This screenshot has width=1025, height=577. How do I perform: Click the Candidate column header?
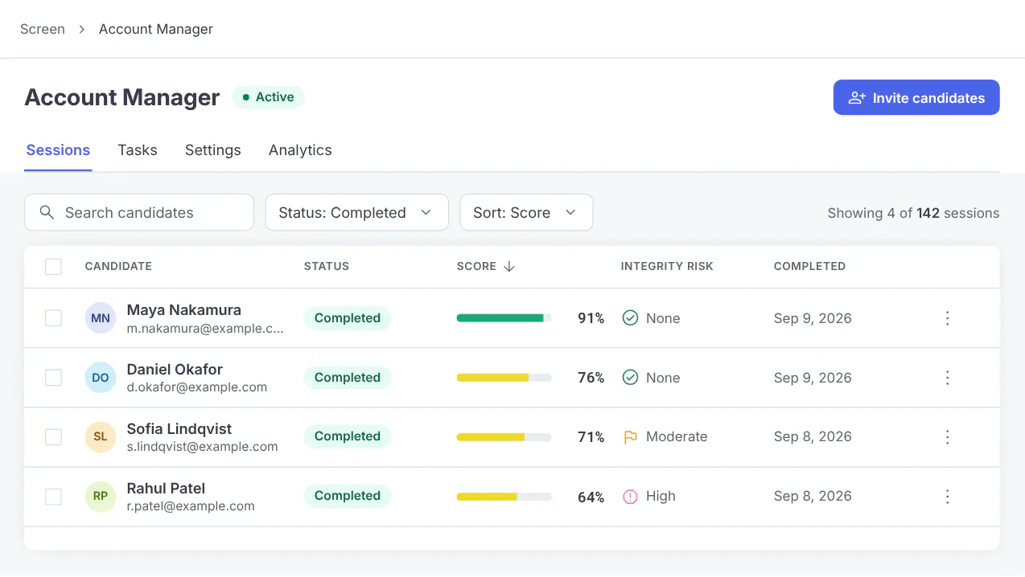coord(118,267)
